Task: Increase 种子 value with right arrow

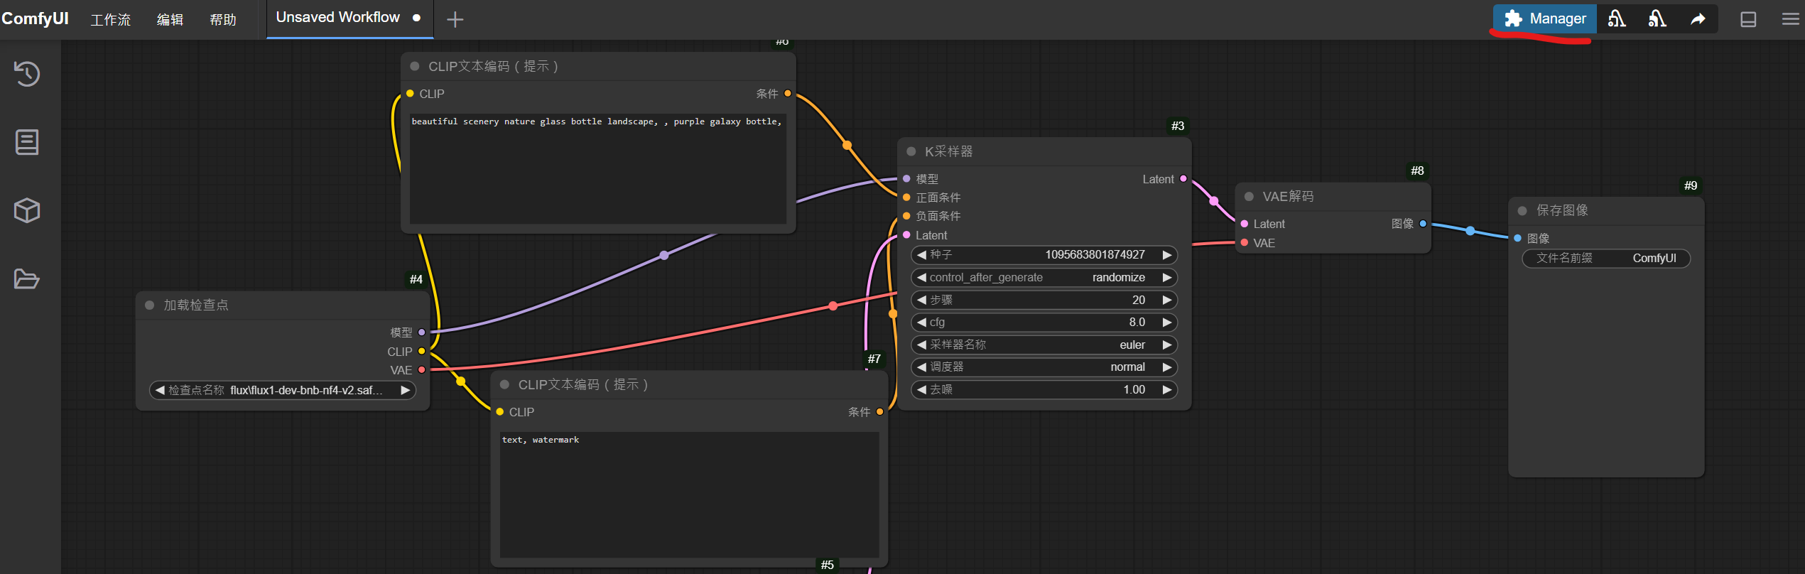Action: pos(1166,254)
